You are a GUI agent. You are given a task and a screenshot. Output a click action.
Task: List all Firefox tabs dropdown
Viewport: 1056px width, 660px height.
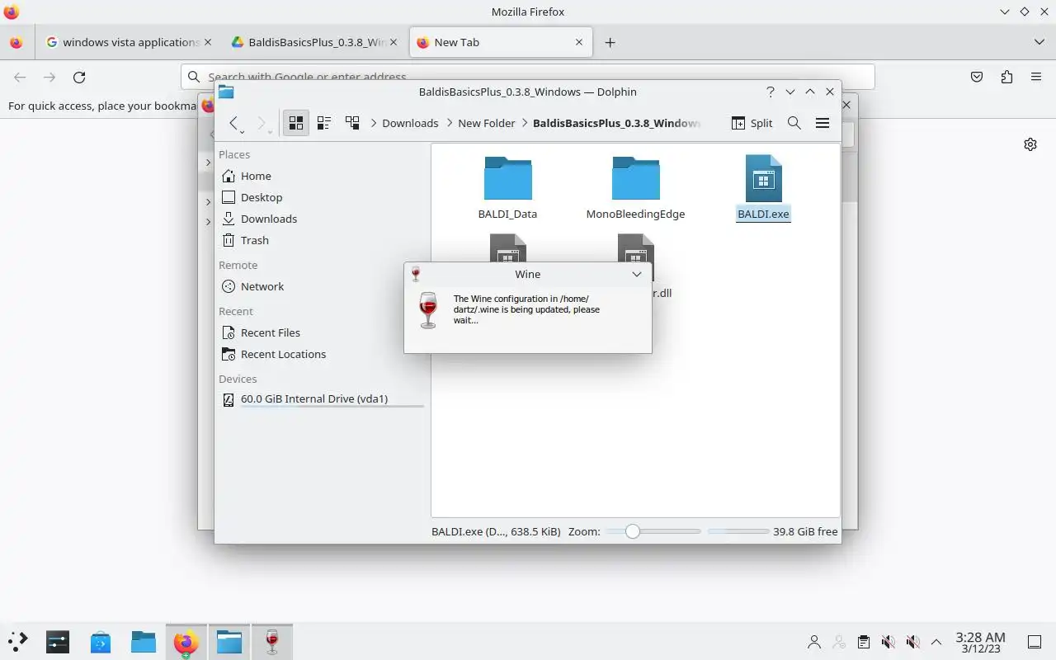click(1039, 42)
